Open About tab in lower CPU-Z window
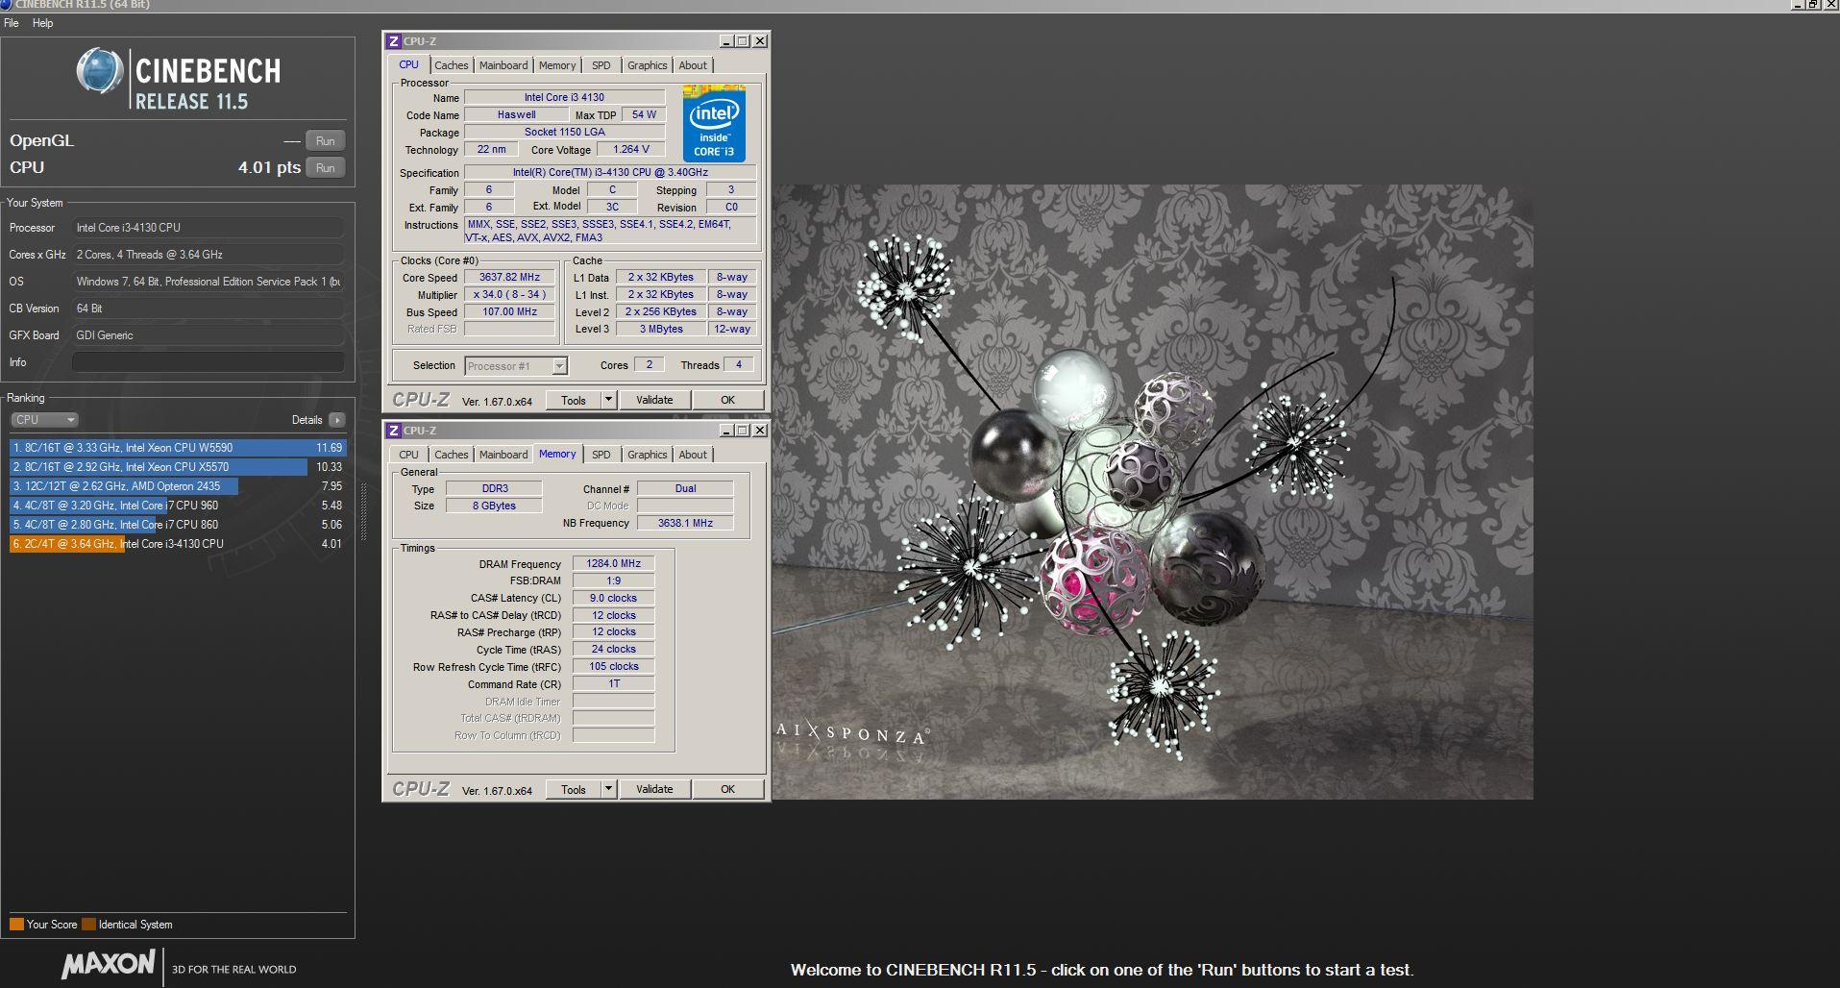The height and width of the screenshot is (988, 1840). 693,455
